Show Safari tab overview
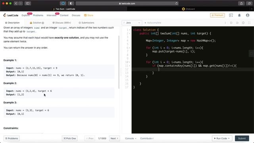The width and height of the screenshot is (254, 143). coord(249,3)
